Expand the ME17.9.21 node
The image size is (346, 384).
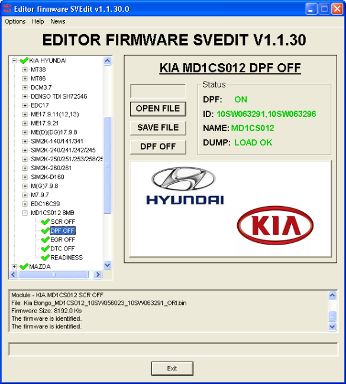click(25, 123)
